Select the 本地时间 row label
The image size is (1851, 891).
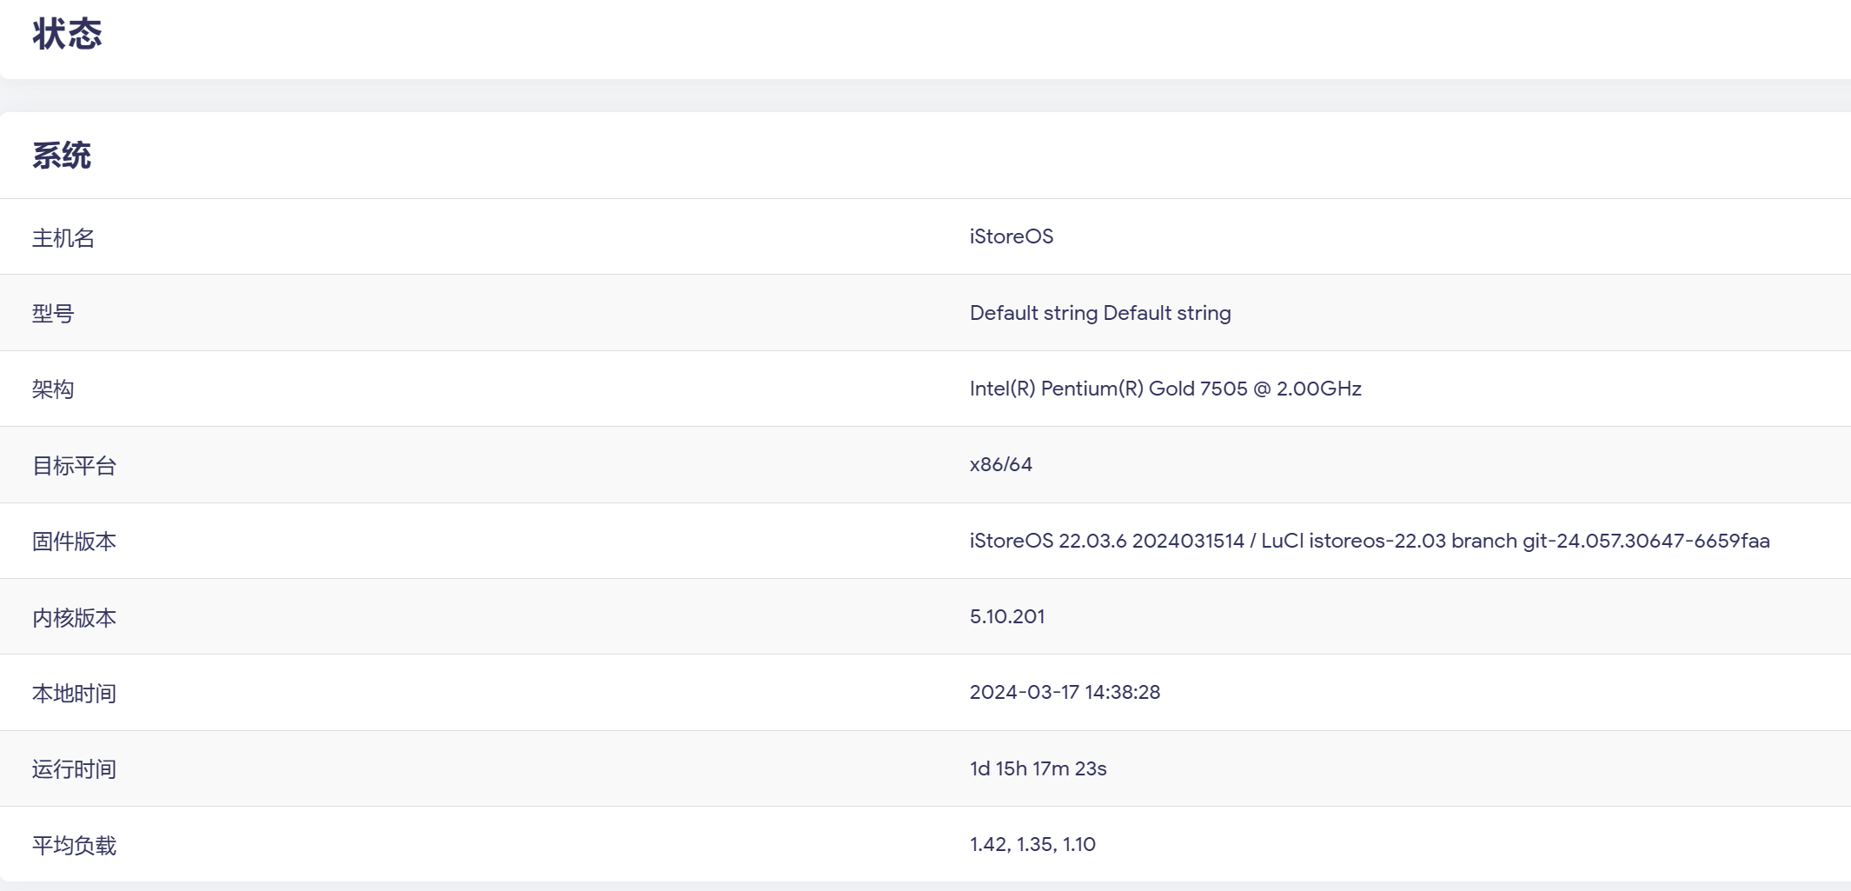point(74,693)
